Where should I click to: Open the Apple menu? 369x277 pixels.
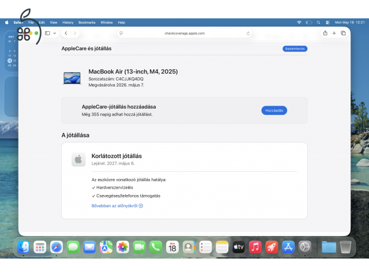pos(6,23)
